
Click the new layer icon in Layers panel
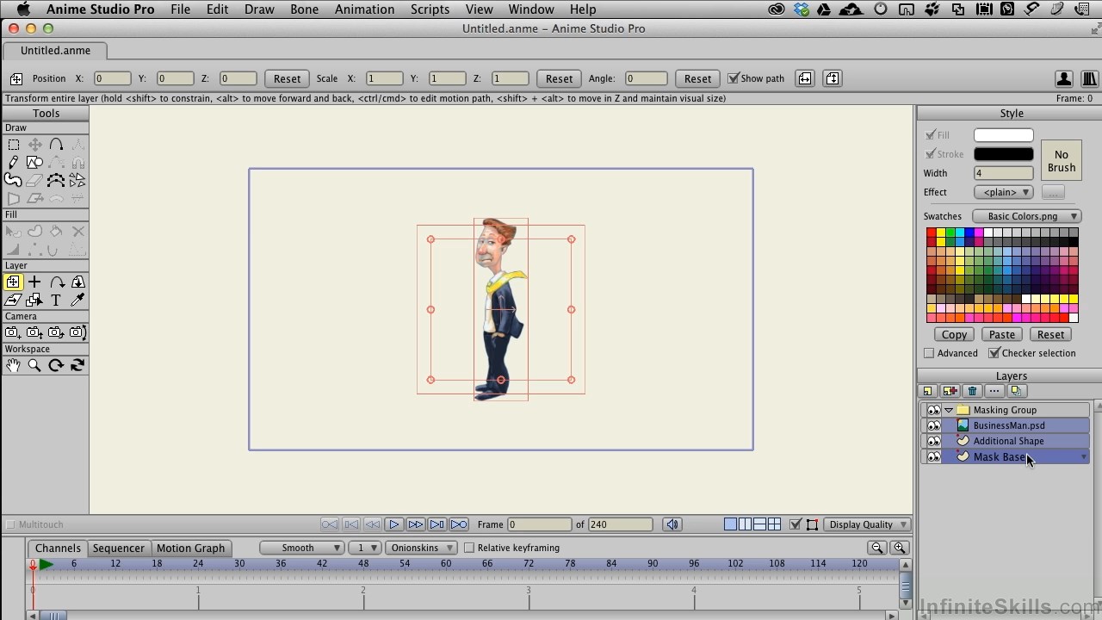(929, 391)
